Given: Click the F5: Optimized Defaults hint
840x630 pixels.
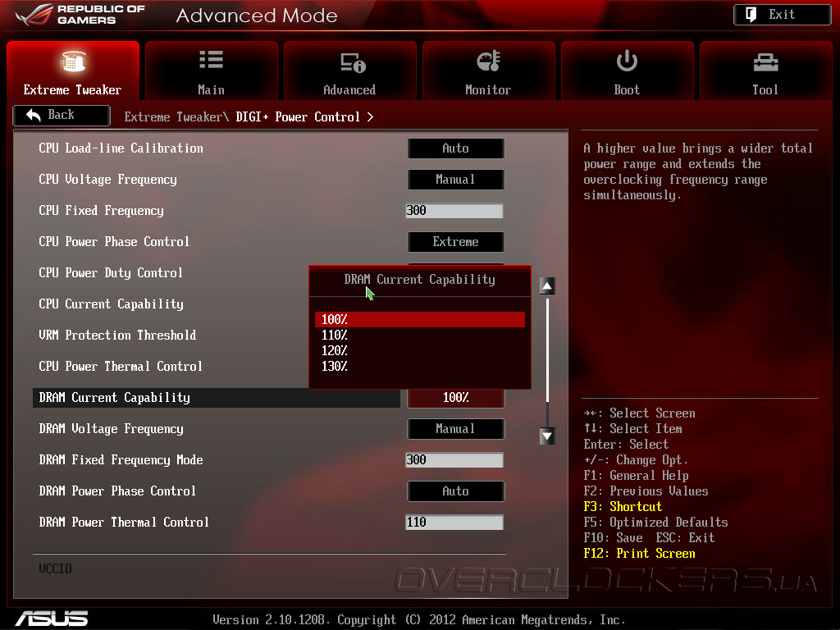Looking at the screenshot, I should (x=655, y=523).
